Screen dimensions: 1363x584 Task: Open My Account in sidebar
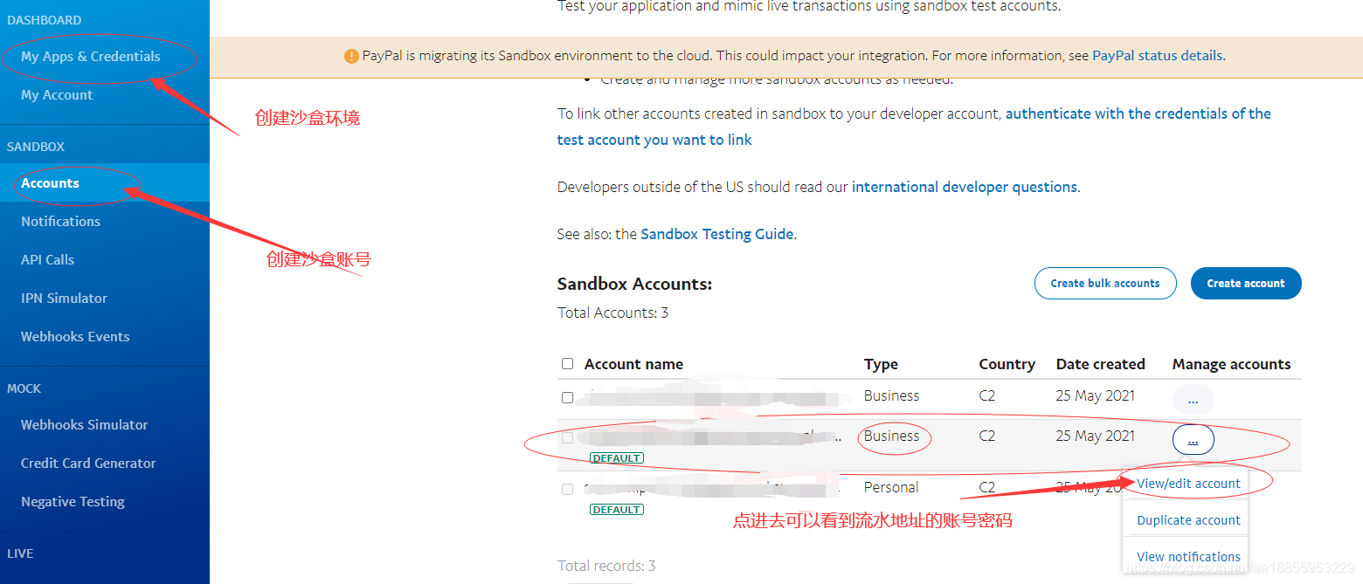pyautogui.click(x=57, y=95)
